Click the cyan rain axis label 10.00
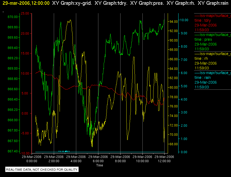Screen dimensions: 231x177 click(x=184, y=20)
